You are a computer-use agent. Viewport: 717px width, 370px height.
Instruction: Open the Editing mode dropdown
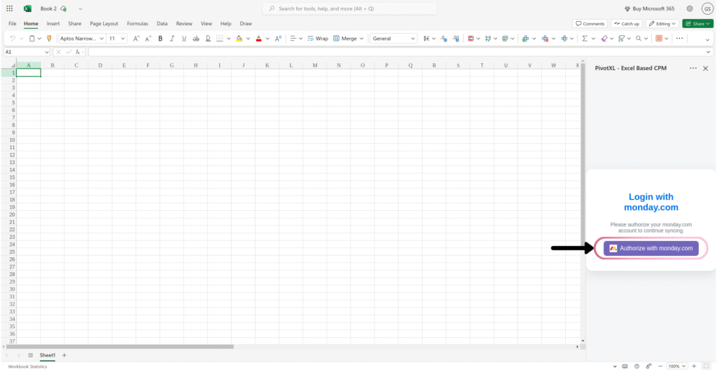click(x=662, y=23)
